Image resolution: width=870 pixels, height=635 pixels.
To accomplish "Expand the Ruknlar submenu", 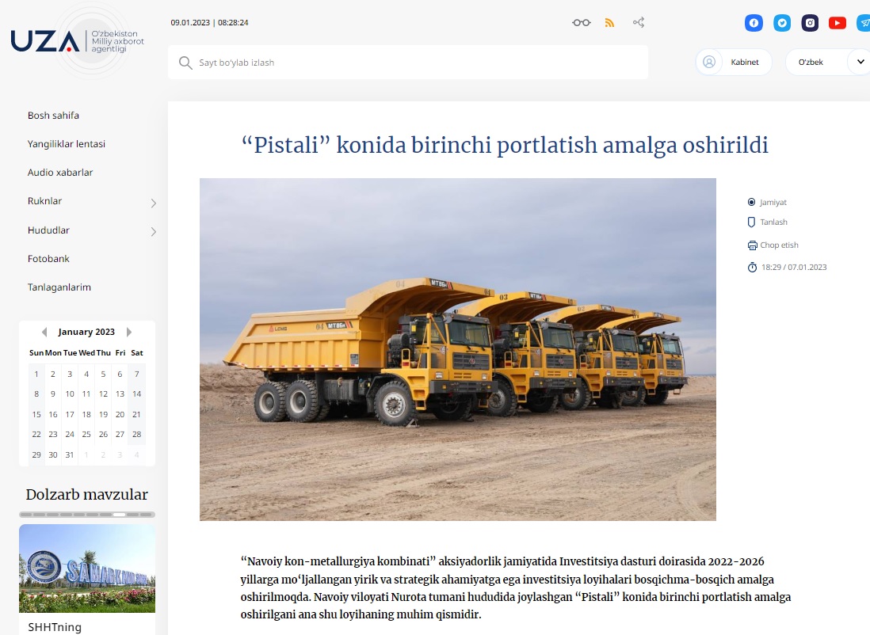I will click(154, 203).
